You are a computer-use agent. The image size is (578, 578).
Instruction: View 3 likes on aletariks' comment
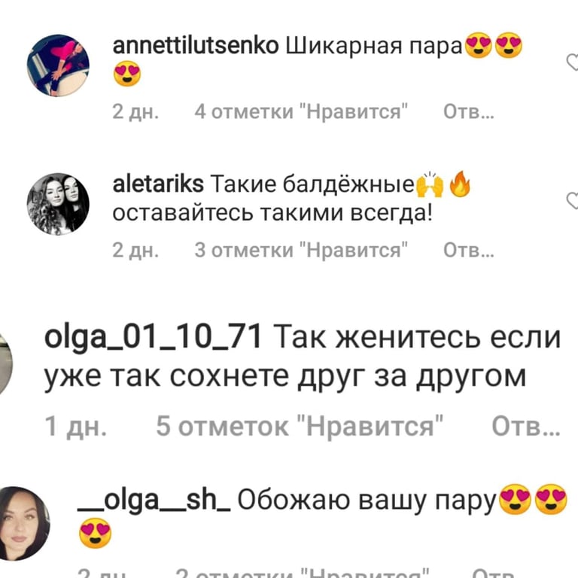[x=301, y=250]
